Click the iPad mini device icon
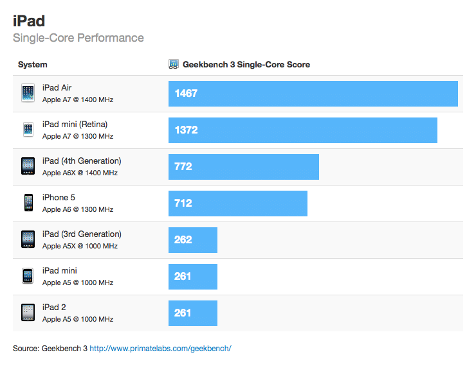476x373 pixels. tap(28, 276)
